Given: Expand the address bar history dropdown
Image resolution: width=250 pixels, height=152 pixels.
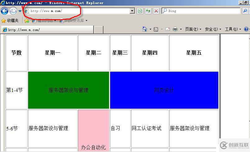Looking at the screenshot, I should (132, 11).
